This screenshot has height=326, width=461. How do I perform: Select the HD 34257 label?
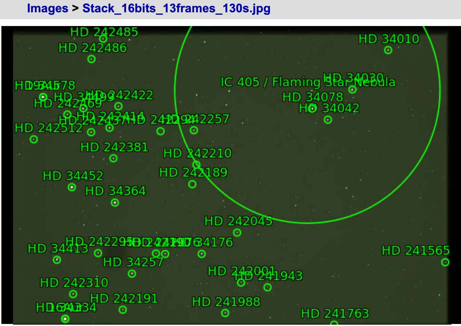pos(133,262)
